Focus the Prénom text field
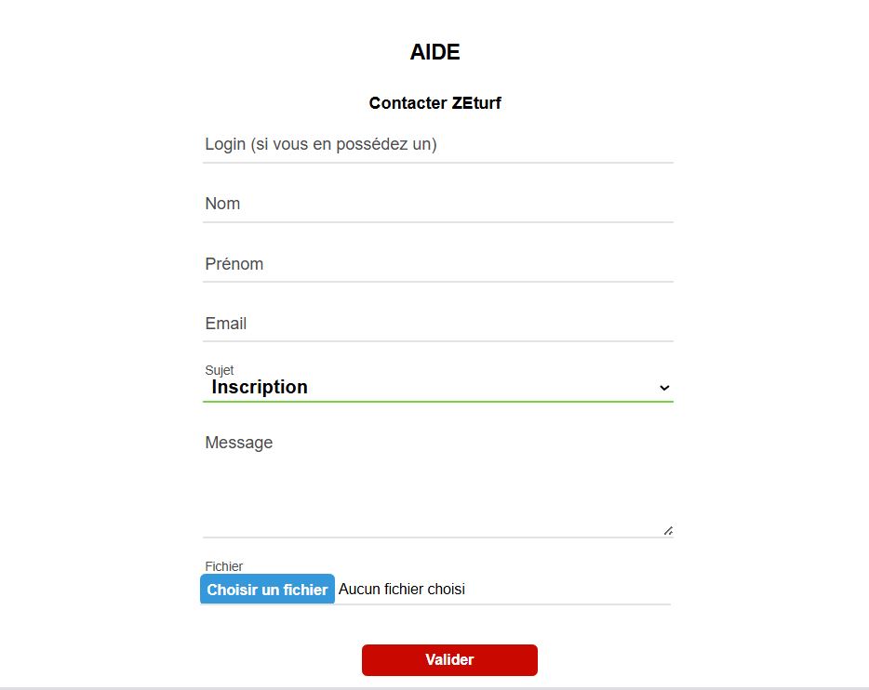Image resolution: width=869 pixels, height=690 pixels. (438, 263)
